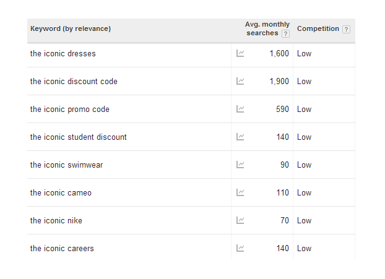Sort by Competition column header
The width and height of the screenshot is (385, 279).
click(318, 28)
